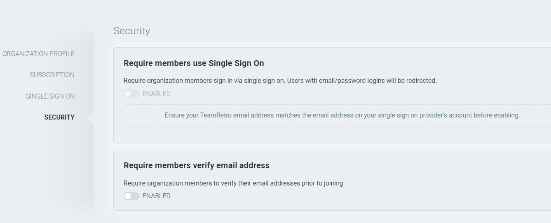Select Single Sign On in sidebar

tap(50, 96)
